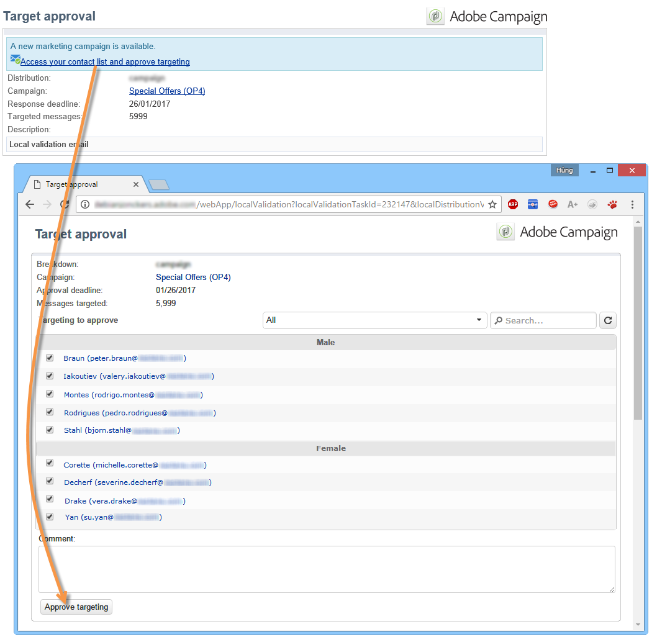The image size is (657, 642).
Task: Uncheck the Braun recipient checkbox
Action: pos(50,358)
